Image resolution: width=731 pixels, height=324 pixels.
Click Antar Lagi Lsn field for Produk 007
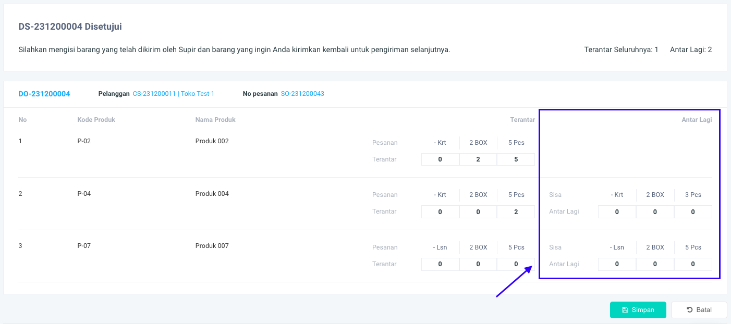[x=617, y=264]
